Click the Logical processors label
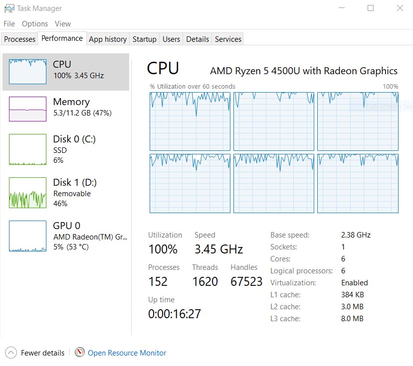 [x=302, y=271]
